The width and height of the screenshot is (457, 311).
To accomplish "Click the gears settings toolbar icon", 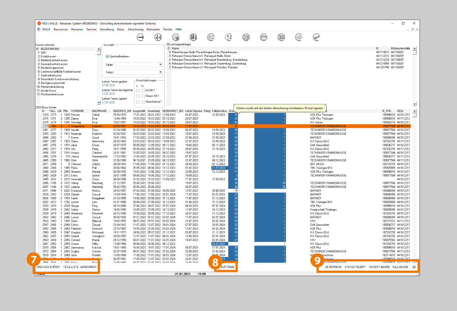I will 316,37.
